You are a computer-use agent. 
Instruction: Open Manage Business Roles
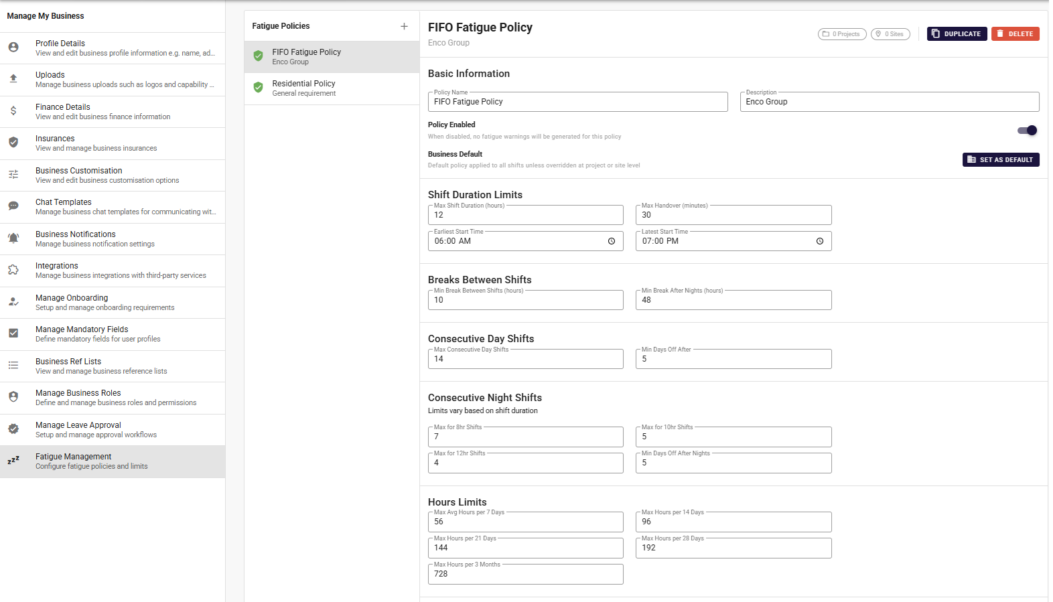tap(113, 398)
